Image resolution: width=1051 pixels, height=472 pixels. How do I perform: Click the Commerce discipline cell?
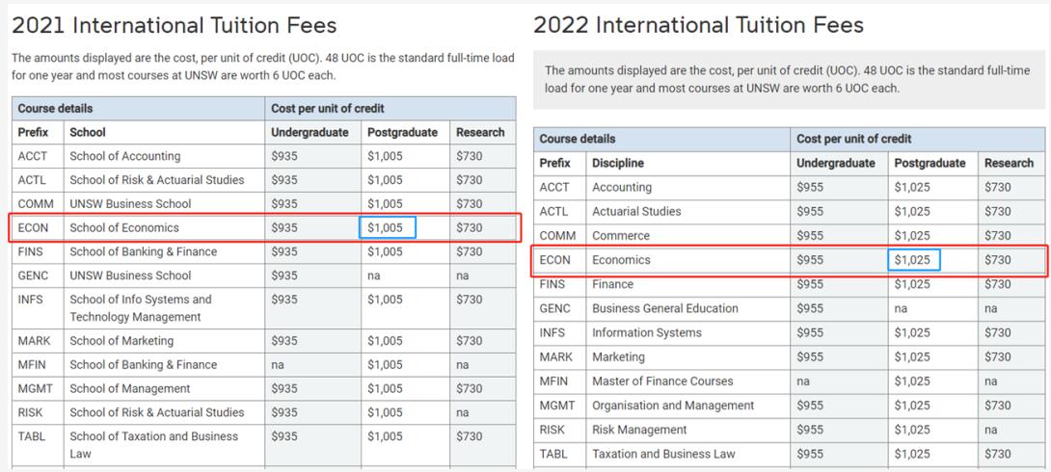620,236
